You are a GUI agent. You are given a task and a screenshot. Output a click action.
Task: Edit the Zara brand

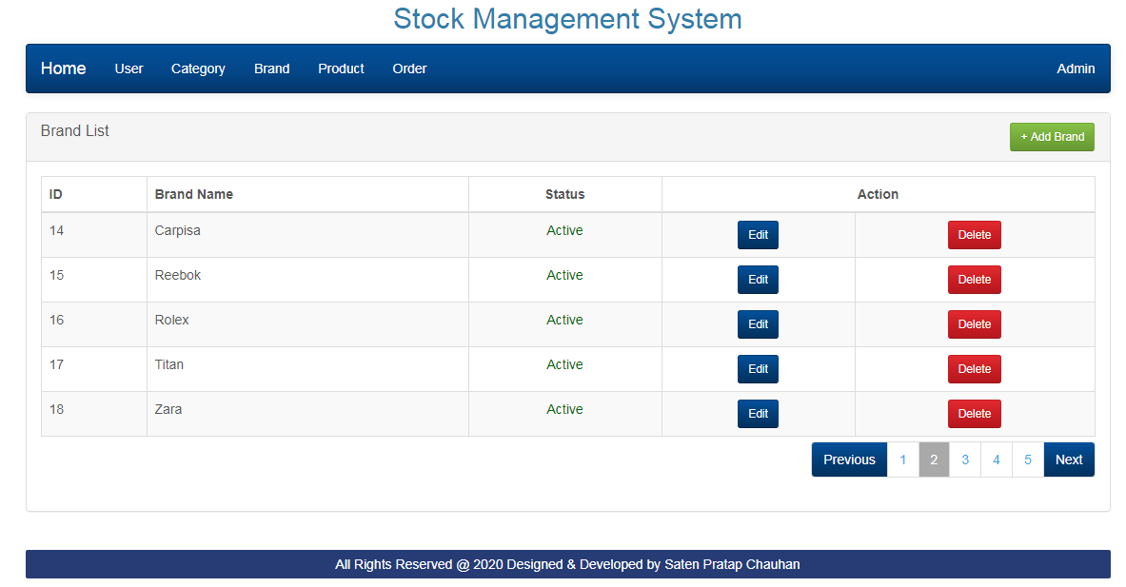click(x=758, y=413)
